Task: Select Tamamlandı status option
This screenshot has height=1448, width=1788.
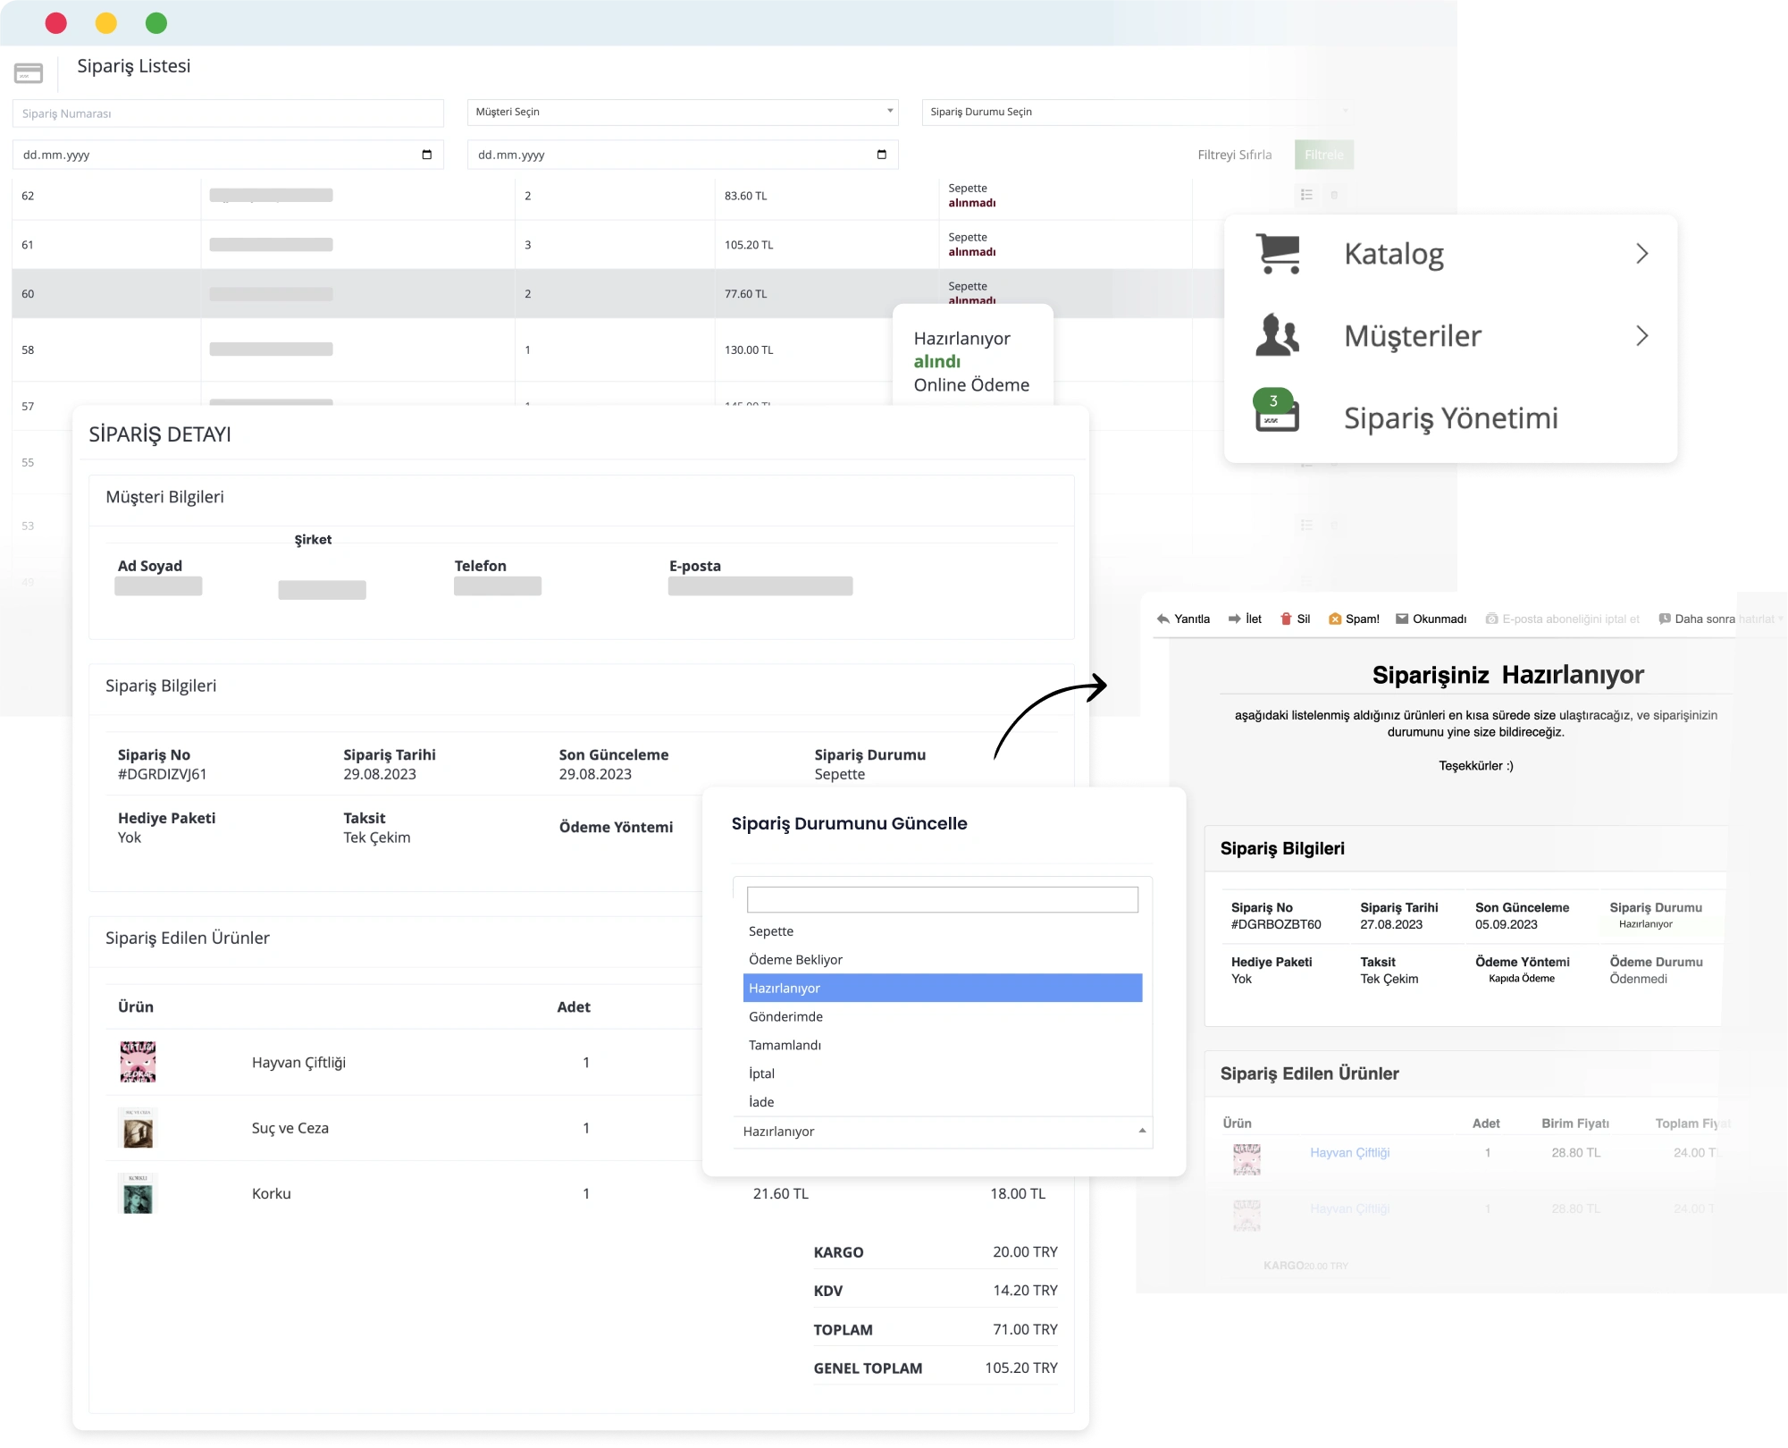Action: tap(943, 1046)
